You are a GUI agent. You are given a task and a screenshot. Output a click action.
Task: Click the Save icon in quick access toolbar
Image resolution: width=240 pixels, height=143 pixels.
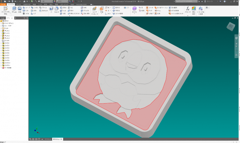12,1
